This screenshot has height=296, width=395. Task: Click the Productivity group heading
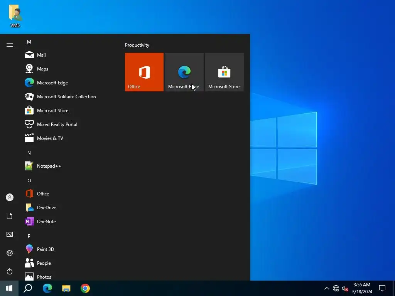[137, 45]
